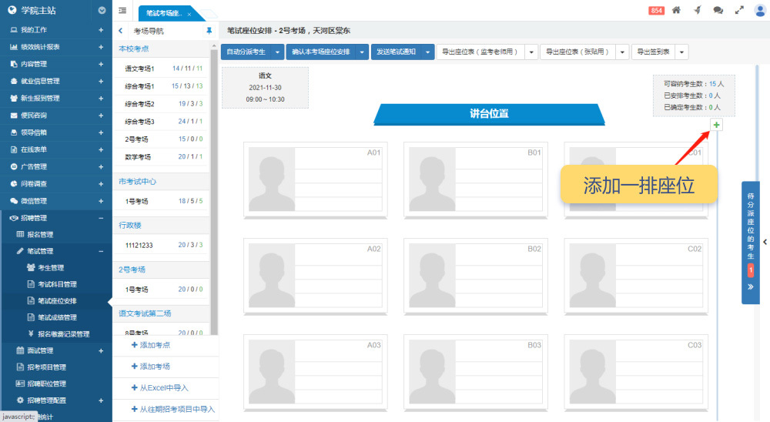Collapse the sidebar with the hamburger icon

pos(123,11)
